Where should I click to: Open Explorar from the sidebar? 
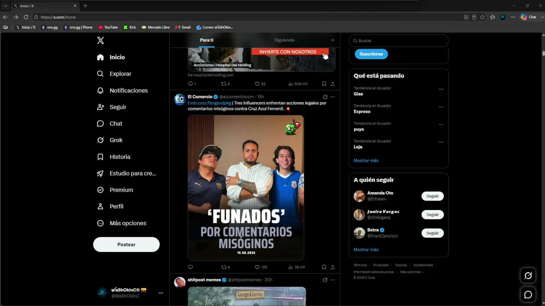[114, 74]
